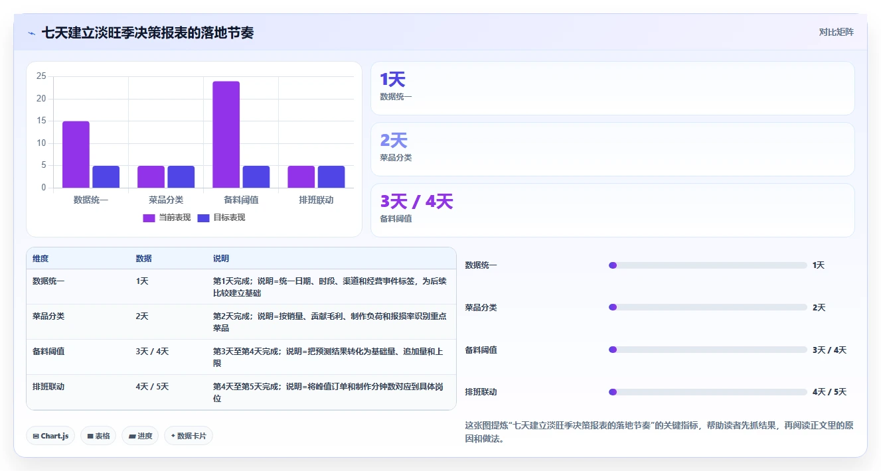Click the 排班联动 progress bar
This screenshot has width=881, height=471.
(708, 392)
